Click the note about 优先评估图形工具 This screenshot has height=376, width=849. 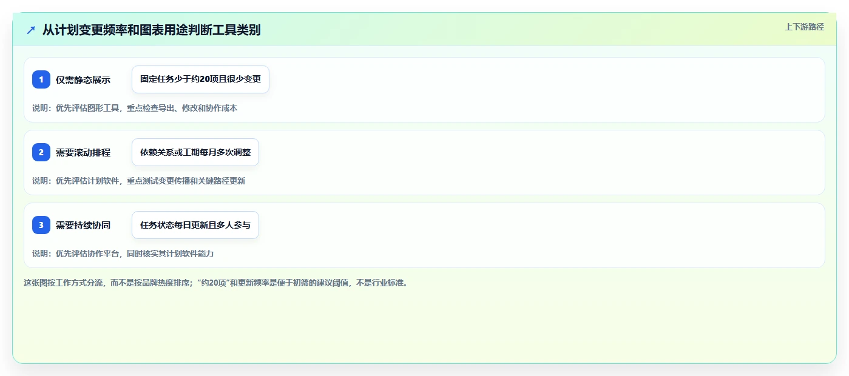pos(135,108)
